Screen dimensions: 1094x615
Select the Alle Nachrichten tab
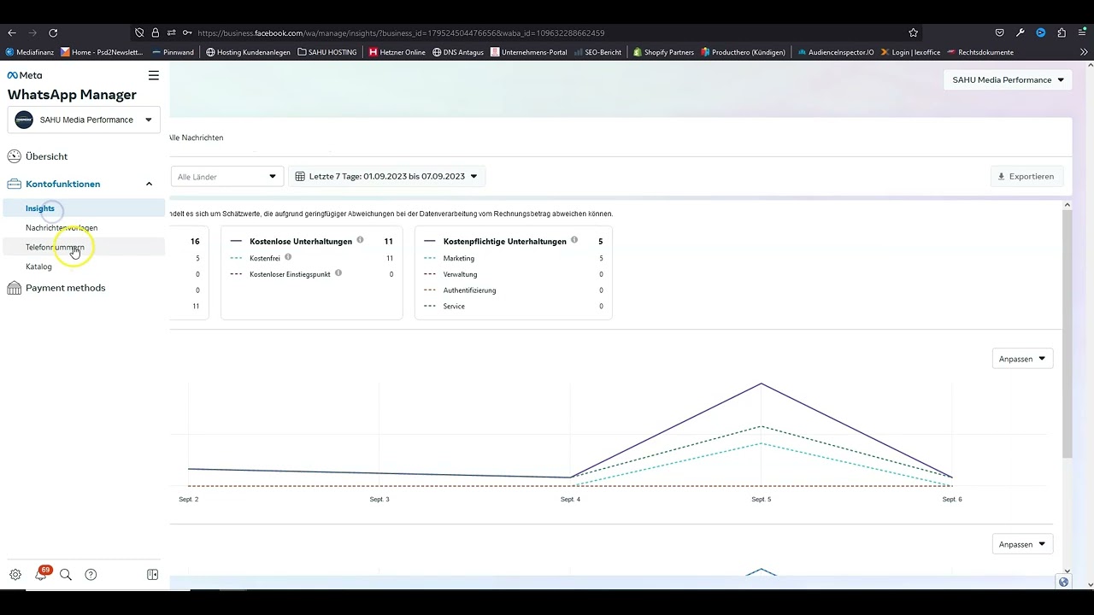tap(197, 138)
